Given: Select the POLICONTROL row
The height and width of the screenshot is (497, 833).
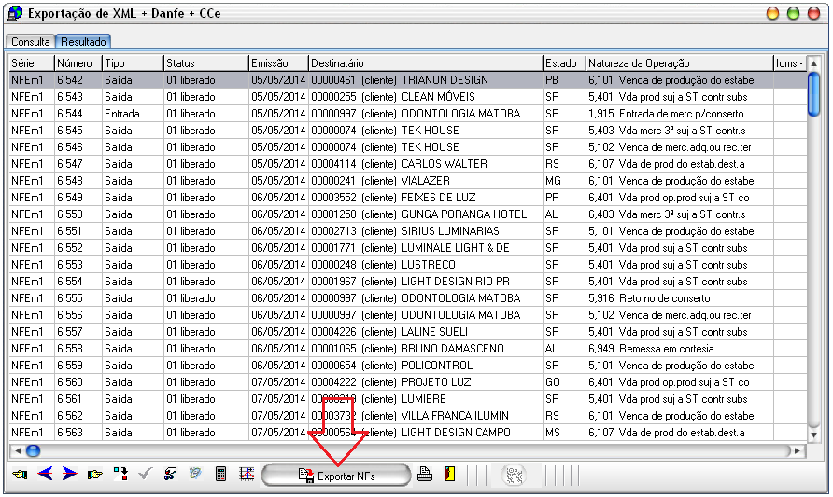Looking at the screenshot, I should 408,366.
